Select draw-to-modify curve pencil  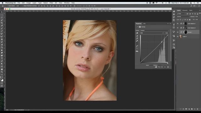(x=137, y=46)
